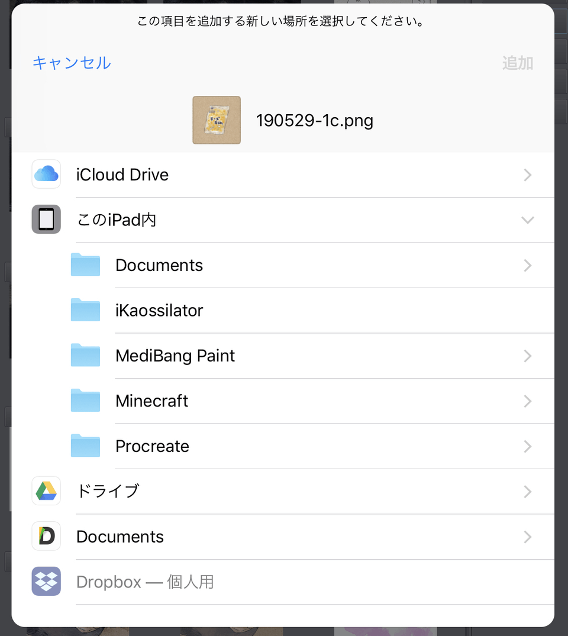The width and height of the screenshot is (568, 636).
Task: Expand iCloud Drive with its chevron
Action: (527, 175)
